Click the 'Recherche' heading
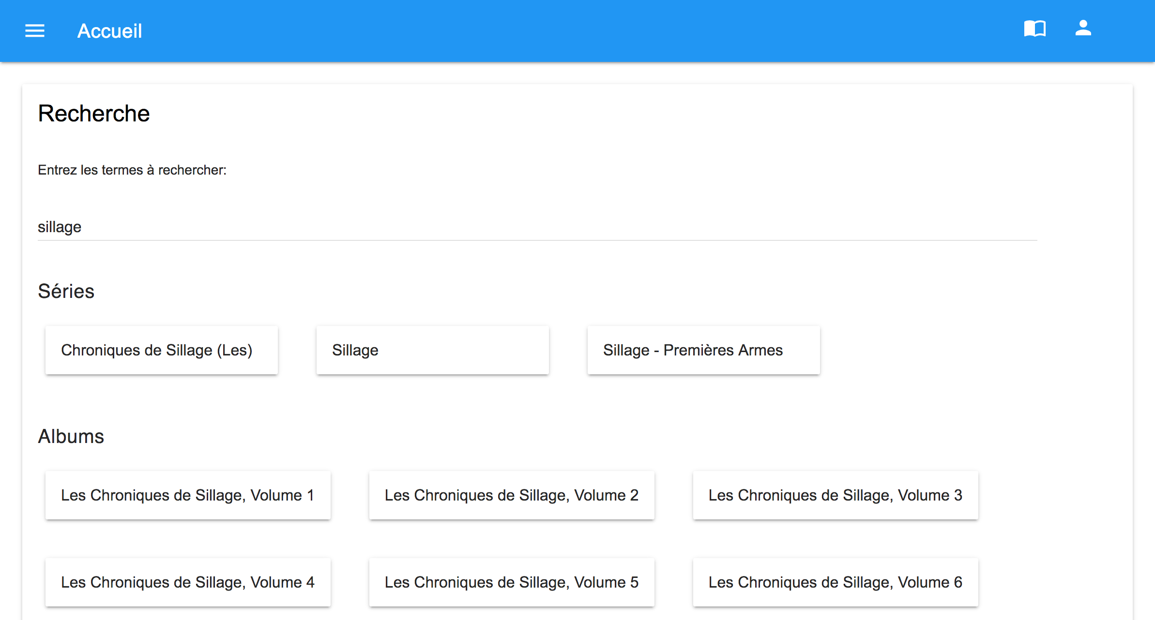1155x620 pixels. (94, 114)
